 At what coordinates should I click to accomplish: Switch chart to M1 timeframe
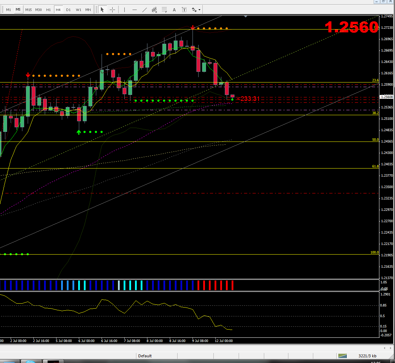click(x=9, y=10)
